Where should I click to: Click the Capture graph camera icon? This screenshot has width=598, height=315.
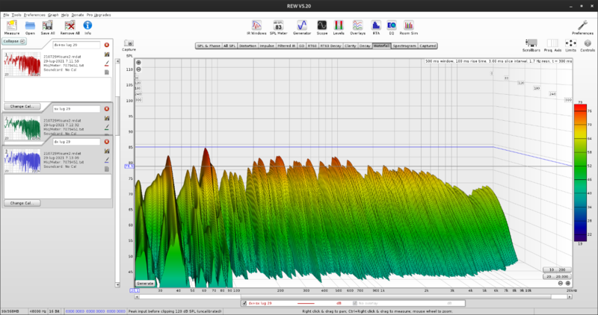(129, 43)
